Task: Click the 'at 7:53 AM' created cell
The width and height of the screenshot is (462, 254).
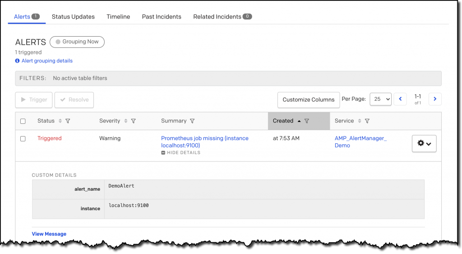Action: [x=286, y=138]
